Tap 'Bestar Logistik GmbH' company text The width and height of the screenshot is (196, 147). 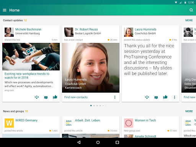[x=88, y=33]
